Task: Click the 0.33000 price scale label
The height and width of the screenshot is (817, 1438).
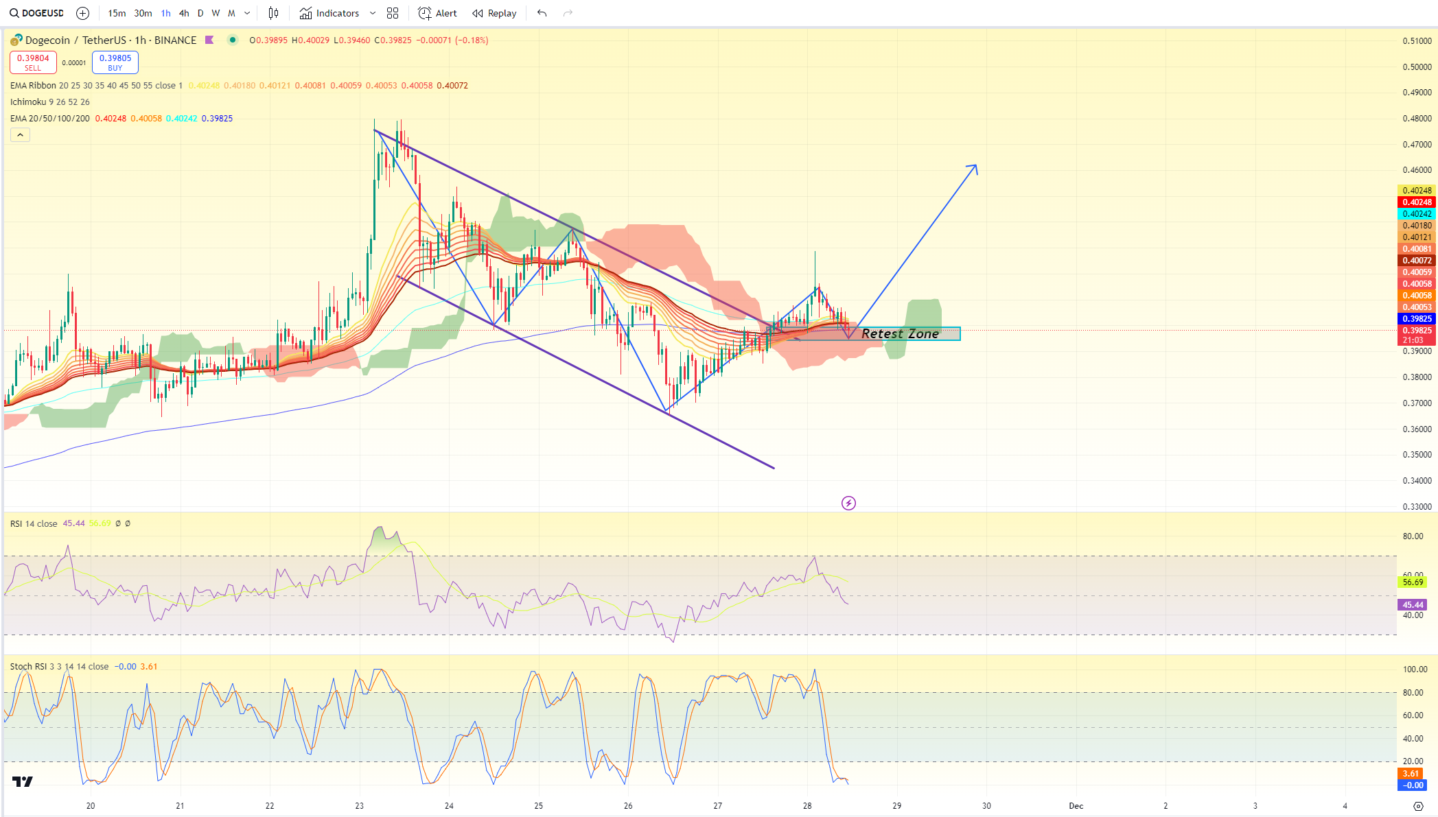Action: (1417, 507)
